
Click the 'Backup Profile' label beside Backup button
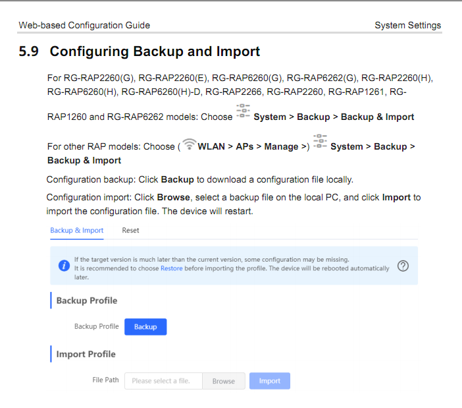[x=96, y=326]
